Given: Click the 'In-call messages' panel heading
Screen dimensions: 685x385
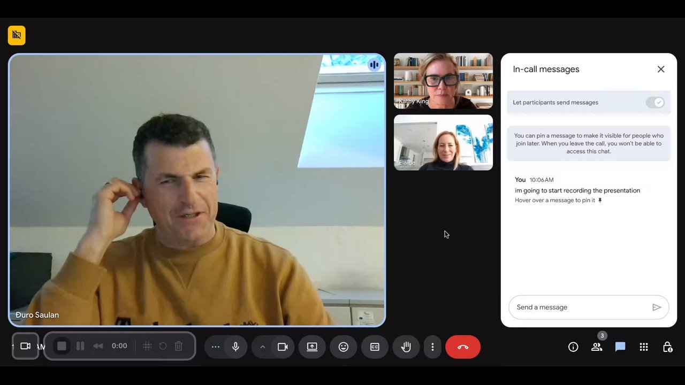Looking at the screenshot, I should [546, 69].
